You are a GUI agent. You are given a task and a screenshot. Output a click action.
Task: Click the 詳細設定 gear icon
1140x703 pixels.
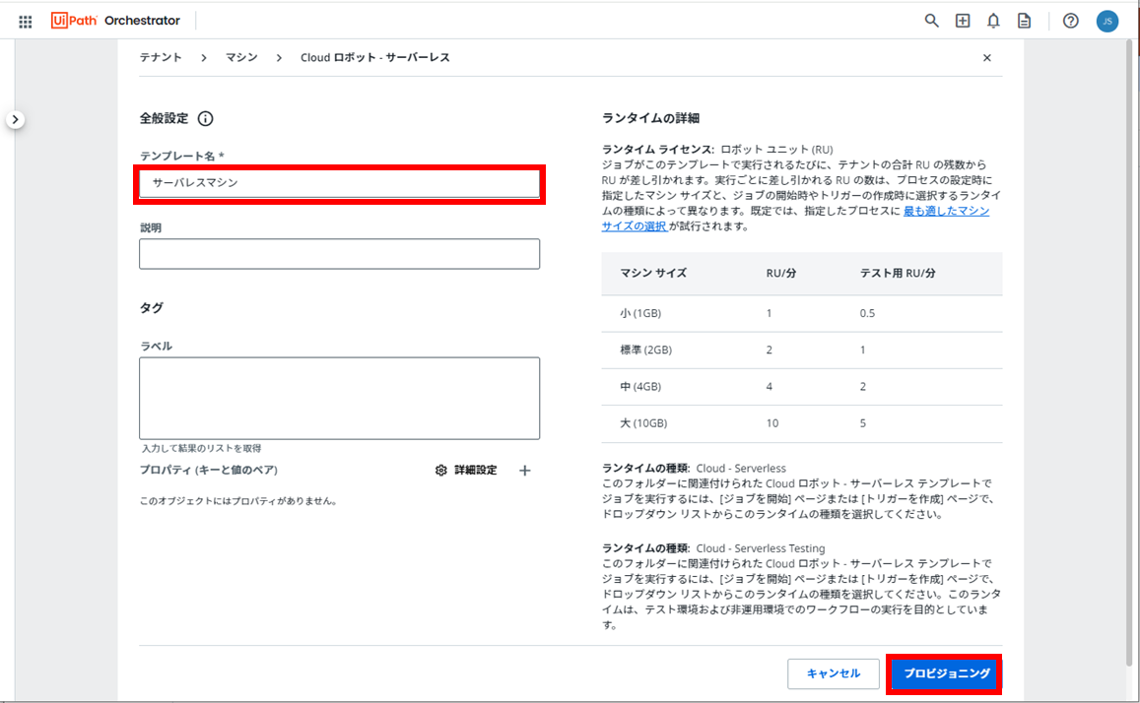tap(440, 471)
